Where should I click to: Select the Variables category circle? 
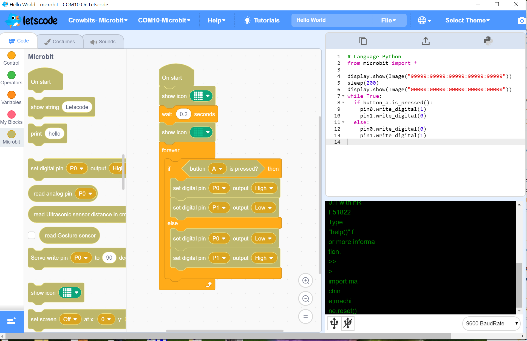[12, 95]
